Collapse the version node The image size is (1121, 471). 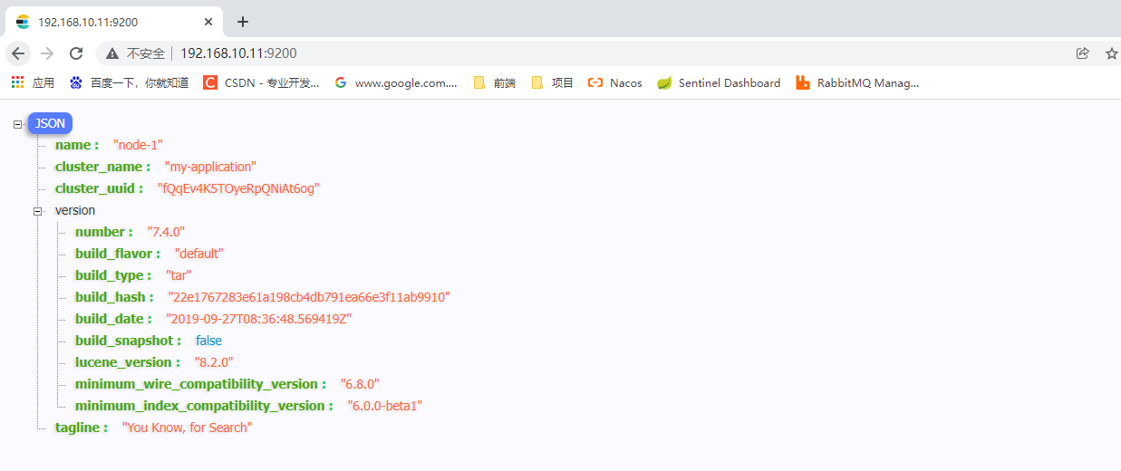(38, 211)
